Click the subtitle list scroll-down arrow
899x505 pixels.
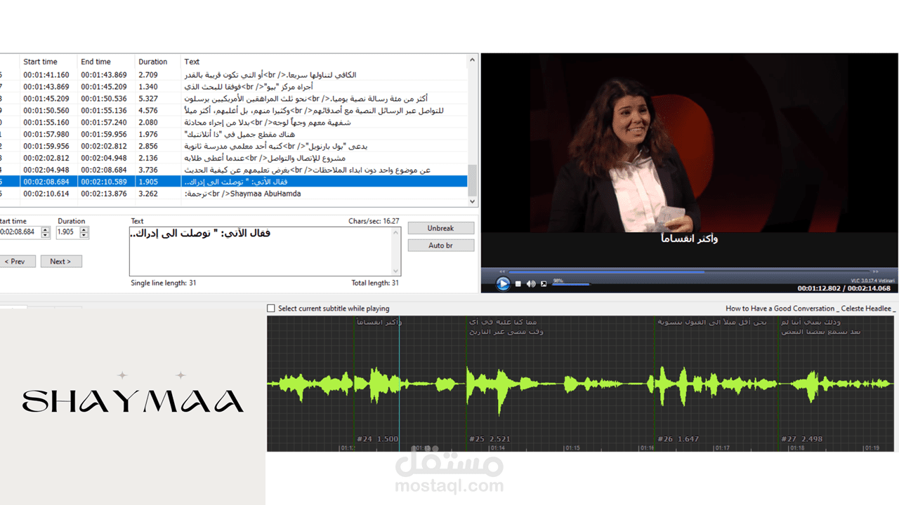pyautogui.click(x=473, y=201)
